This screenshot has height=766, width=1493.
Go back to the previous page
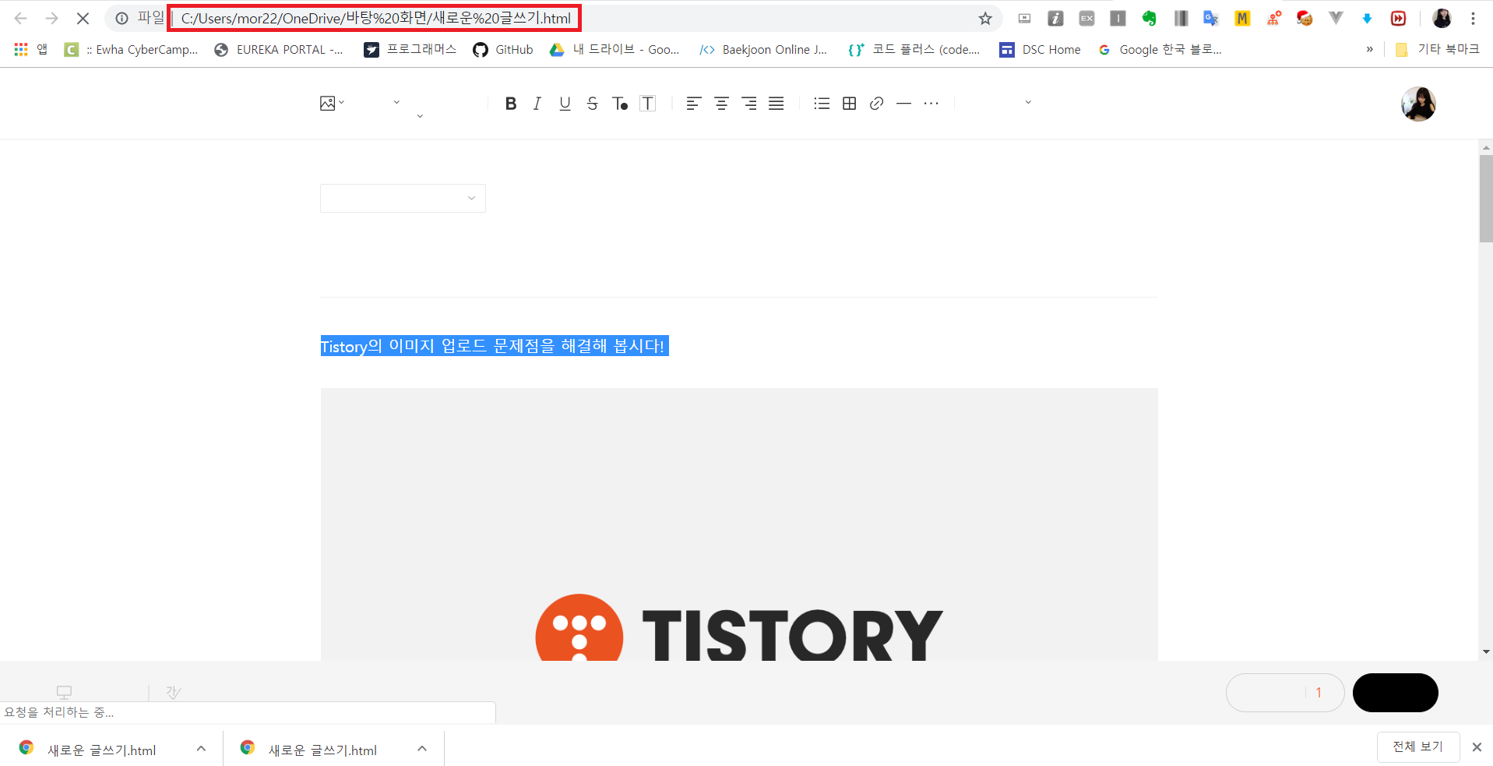point(21,18)
